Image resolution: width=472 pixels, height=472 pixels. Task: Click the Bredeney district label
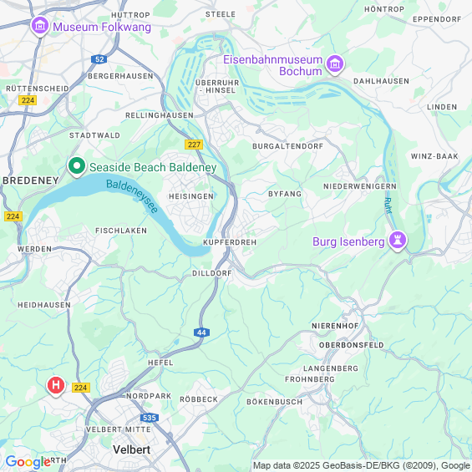[x=31, y=180]
